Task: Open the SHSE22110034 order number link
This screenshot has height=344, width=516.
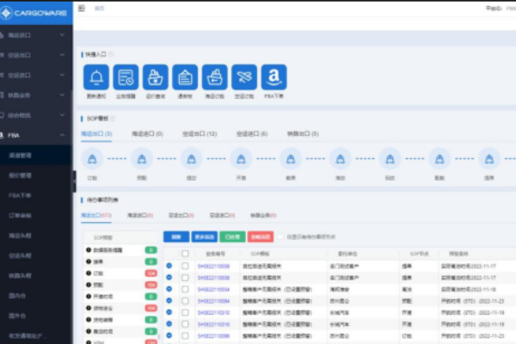Action: pyautogui.click(x=213, y=290)
